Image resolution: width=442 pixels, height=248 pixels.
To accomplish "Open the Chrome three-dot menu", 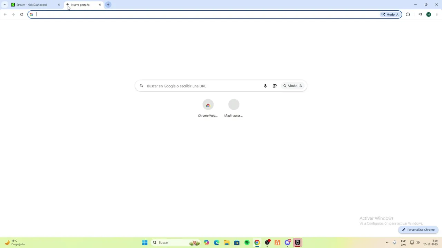I will pyautogui.click(x=437, y=14).
